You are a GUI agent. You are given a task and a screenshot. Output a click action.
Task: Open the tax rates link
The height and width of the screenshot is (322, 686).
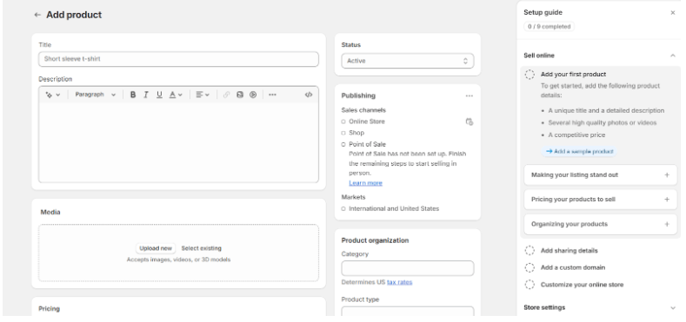399,282
